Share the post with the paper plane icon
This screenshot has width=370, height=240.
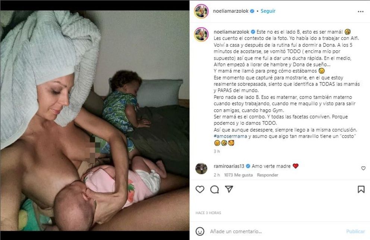(x=229, y=189)
